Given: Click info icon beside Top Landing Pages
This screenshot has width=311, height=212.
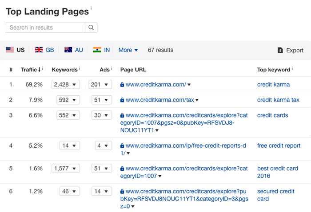Looking at the screenshot, I should pos(91,8).
